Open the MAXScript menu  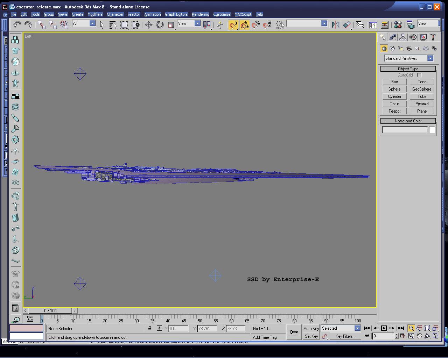[x=243, y=14]
